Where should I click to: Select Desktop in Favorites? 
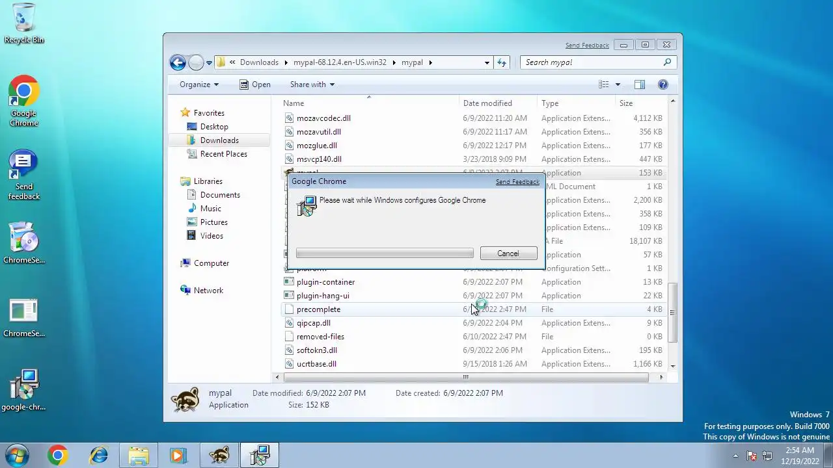[213, 127]
